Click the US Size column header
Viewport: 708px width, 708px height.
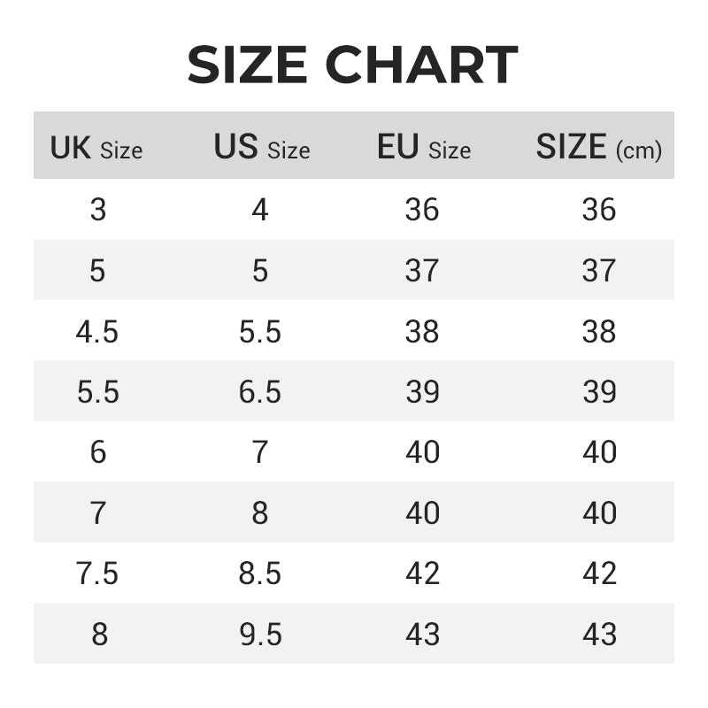pos(261,148)
